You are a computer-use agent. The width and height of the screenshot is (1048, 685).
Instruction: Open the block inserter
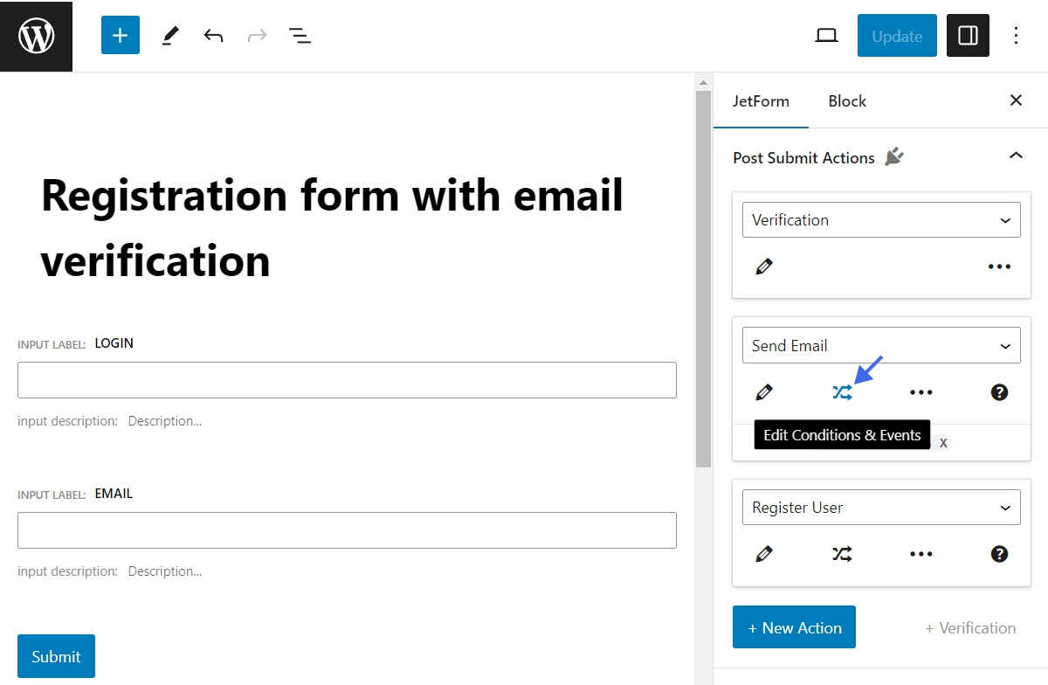[x=120, y=35]
